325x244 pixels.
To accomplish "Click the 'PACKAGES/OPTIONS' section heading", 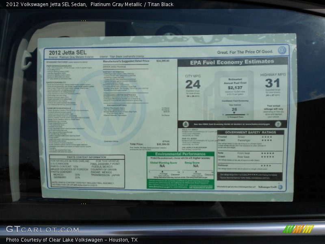I will (117, 105).
